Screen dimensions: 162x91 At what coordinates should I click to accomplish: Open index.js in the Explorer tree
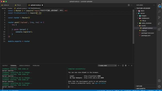tap(144, 31)
